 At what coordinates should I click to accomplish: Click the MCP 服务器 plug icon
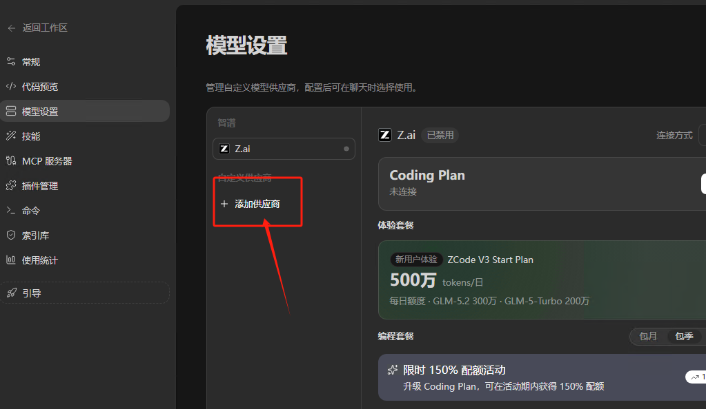point(11,160)
